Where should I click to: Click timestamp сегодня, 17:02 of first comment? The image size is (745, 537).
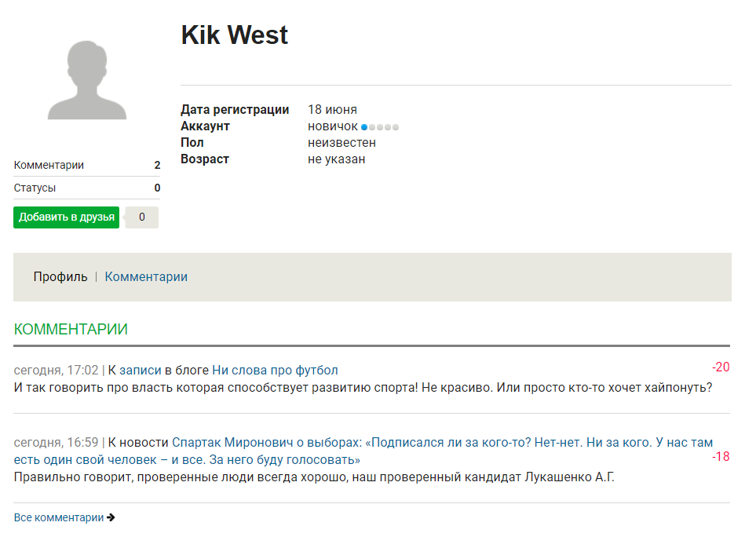coord(56,371)
